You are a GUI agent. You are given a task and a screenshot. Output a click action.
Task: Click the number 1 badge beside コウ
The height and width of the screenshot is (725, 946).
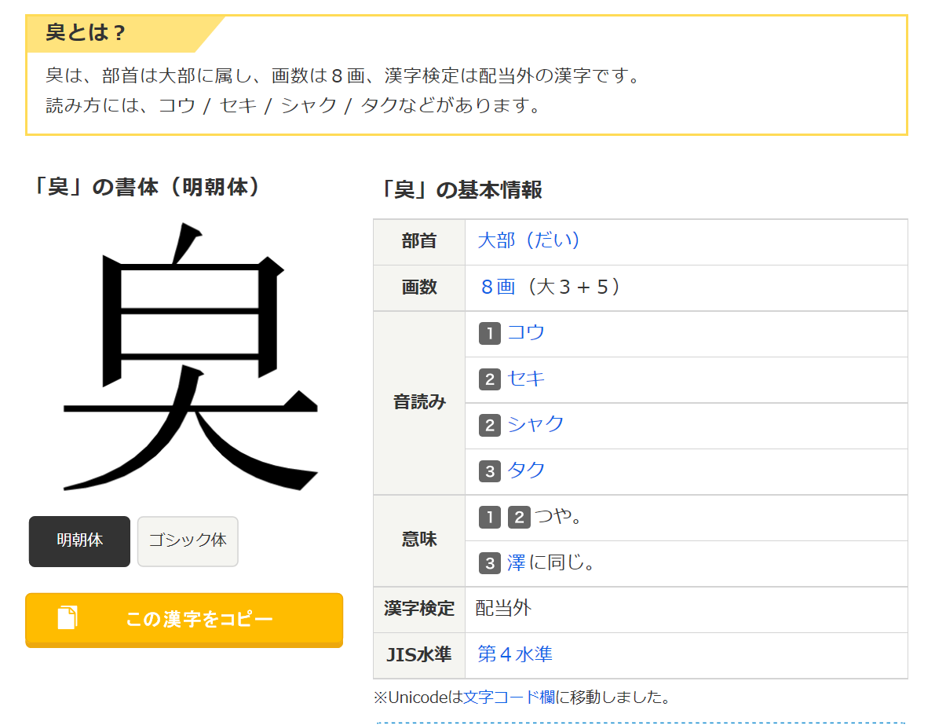coord(489,333)
